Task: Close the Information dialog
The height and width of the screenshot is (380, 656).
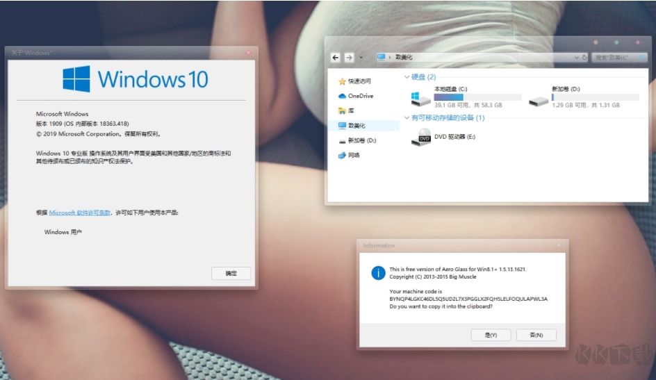Action: [559, 245]
